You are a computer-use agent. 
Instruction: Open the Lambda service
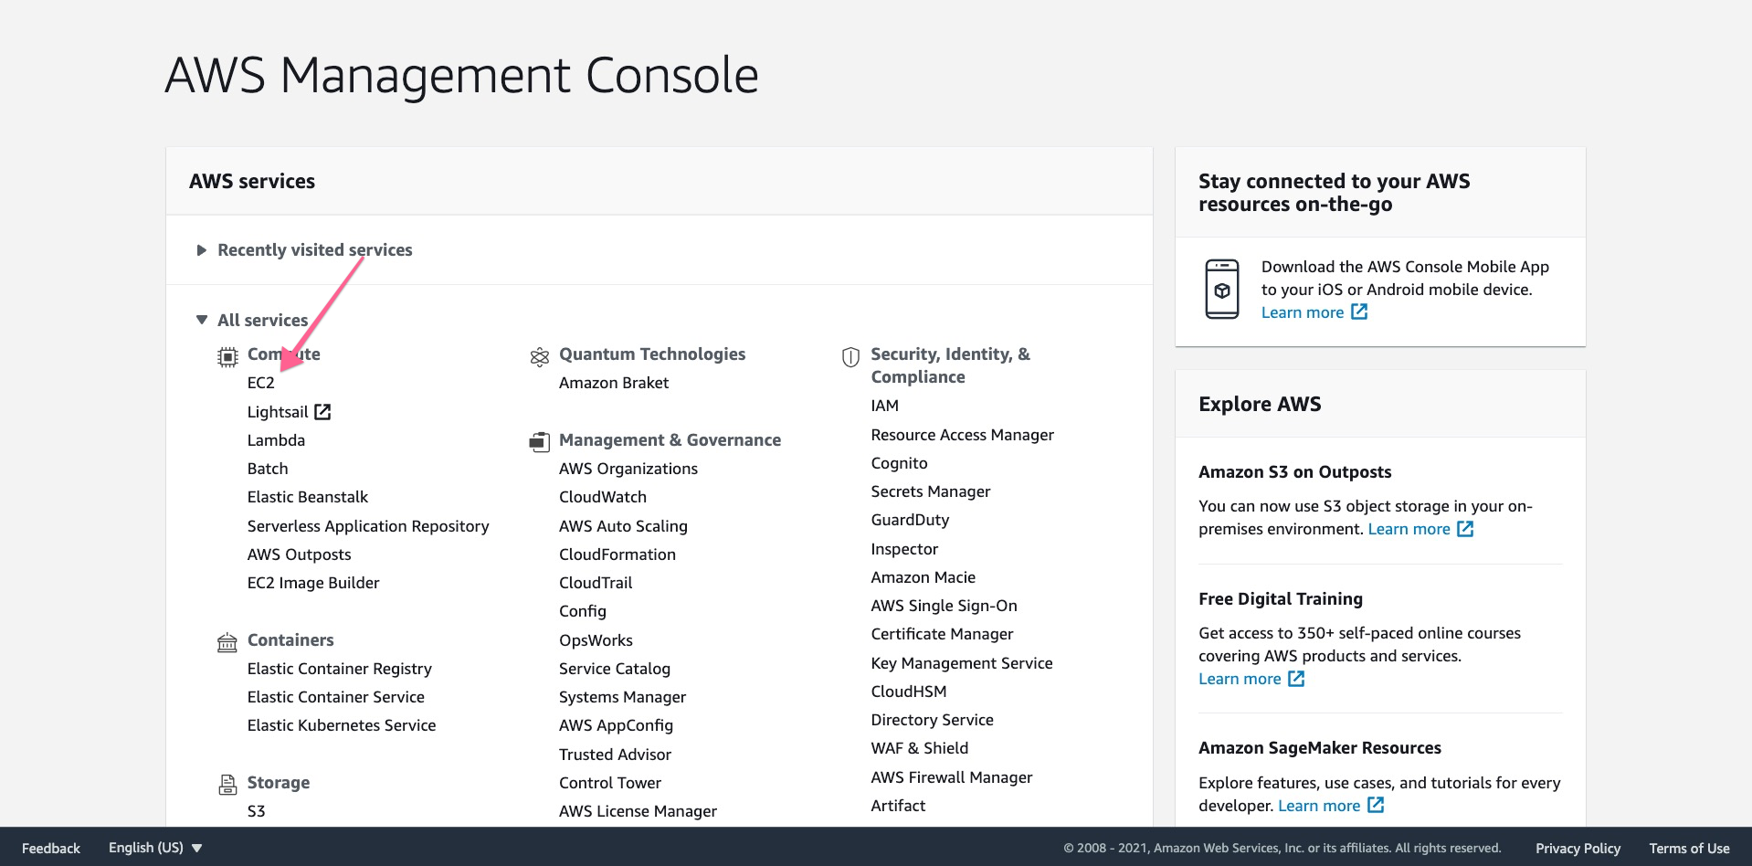(x=276, y=440)
